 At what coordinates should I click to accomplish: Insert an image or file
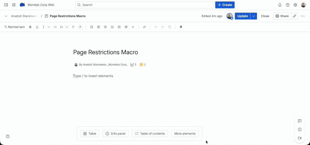coord(98,27)
